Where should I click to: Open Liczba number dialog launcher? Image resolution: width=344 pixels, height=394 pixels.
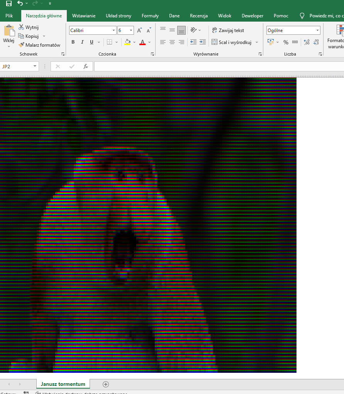point(320,54)
